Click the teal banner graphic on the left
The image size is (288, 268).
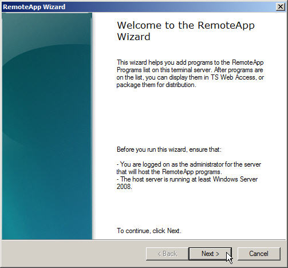47,126
